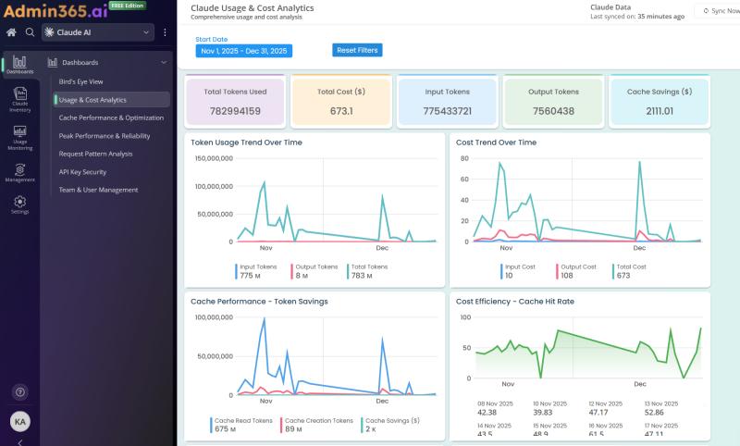Click the Reset Filters button

pos(357,50)
